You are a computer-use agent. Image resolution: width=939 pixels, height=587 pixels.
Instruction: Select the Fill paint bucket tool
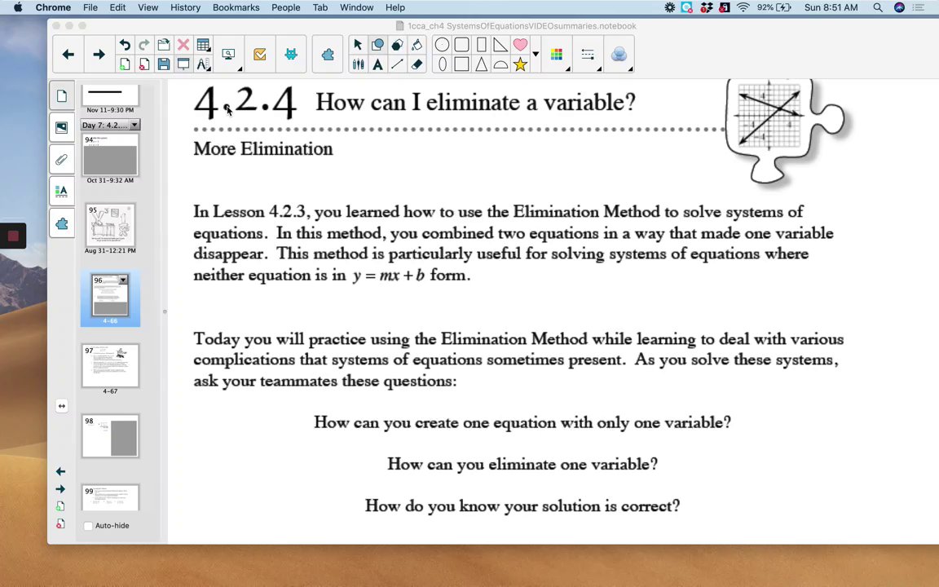click(x=417, y=45)
